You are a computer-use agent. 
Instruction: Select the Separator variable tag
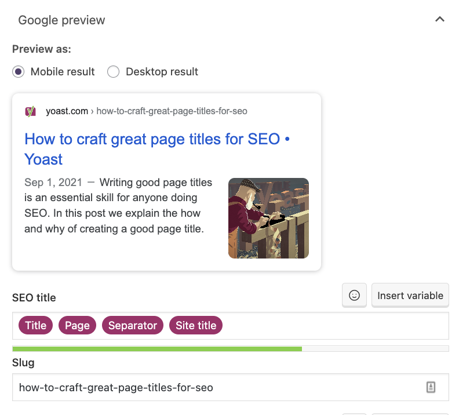(133, 325)
